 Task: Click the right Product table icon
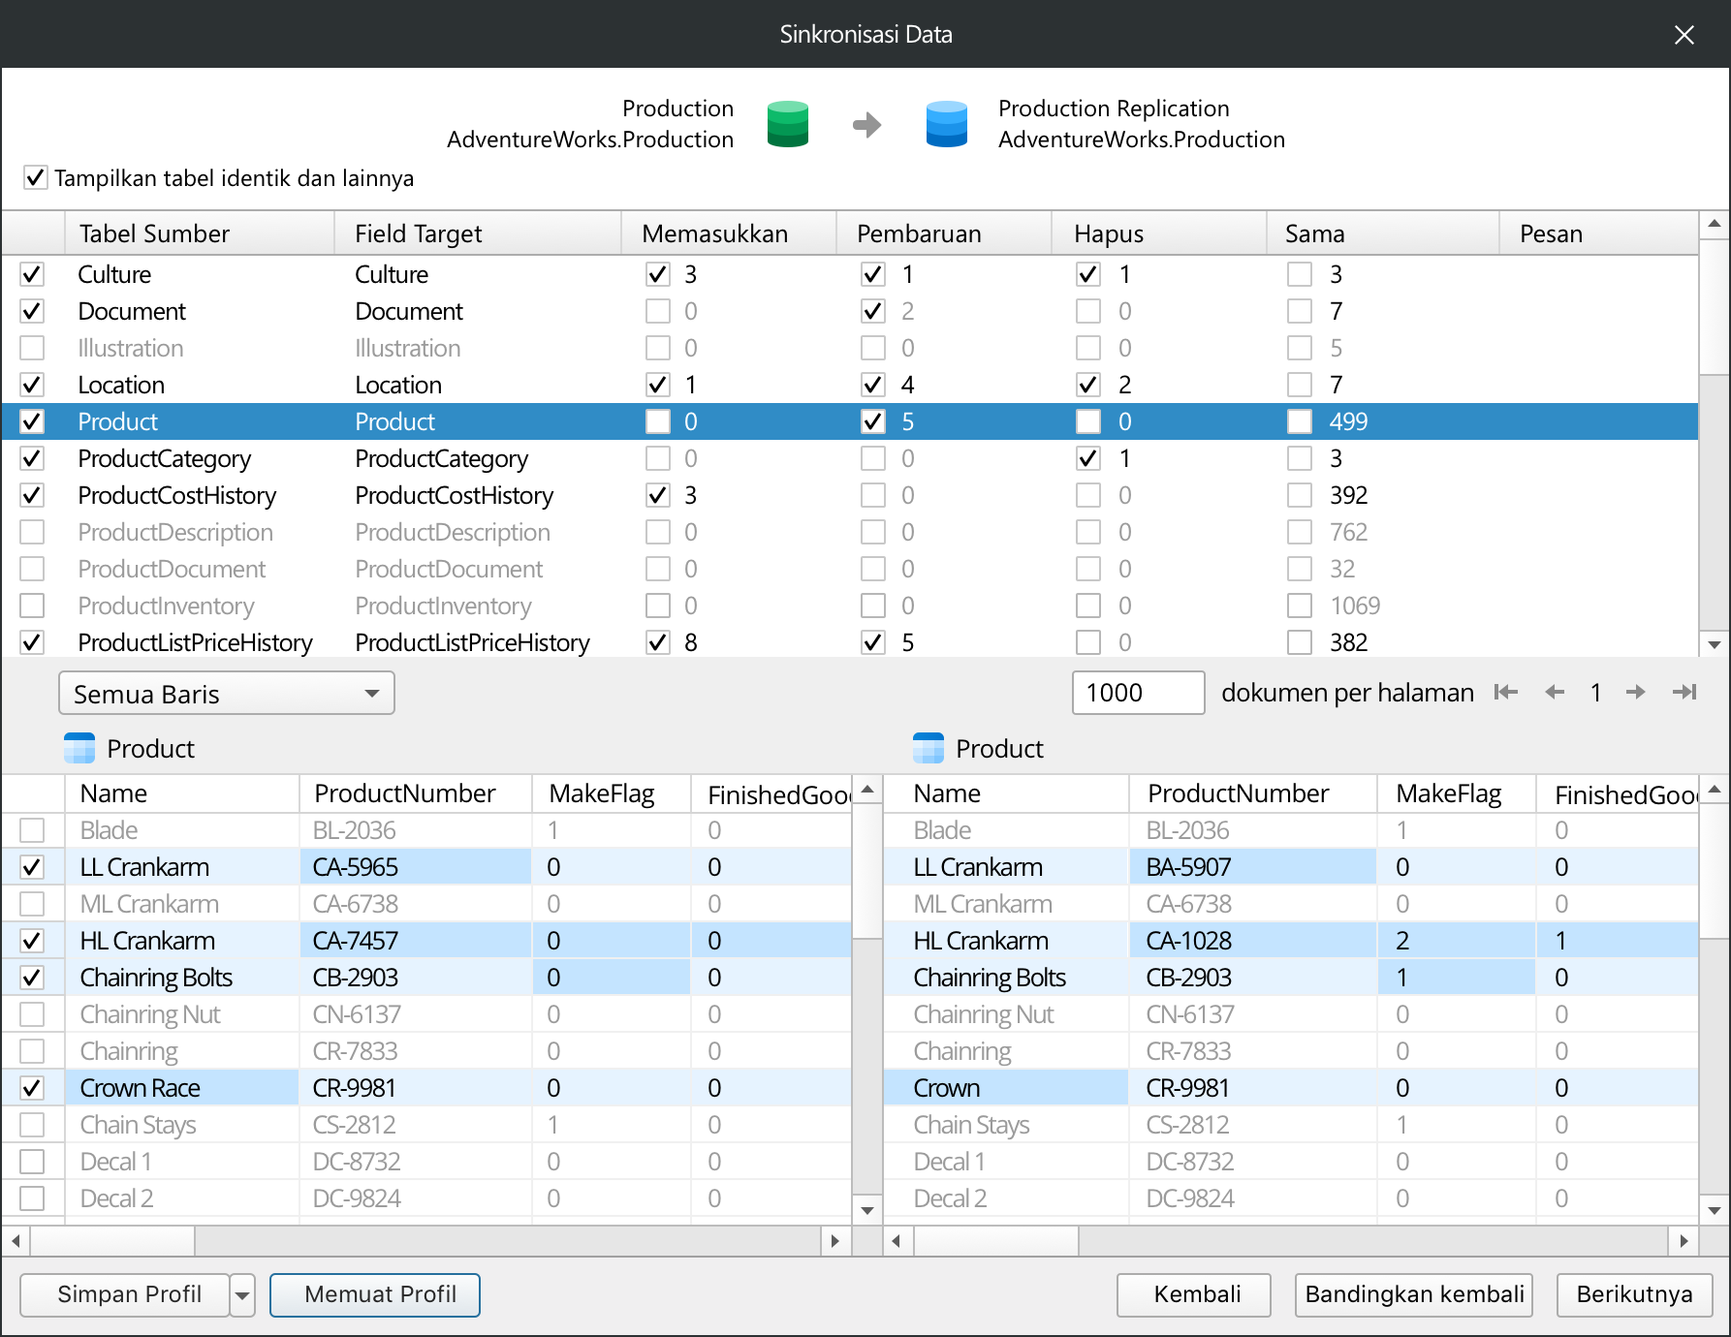928,749
